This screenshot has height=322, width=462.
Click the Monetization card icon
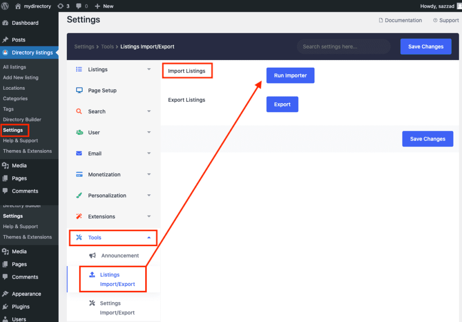coord(79,175)
